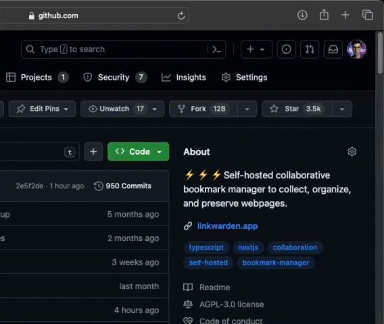384x324 pixels.
Task: Reload the github.com page
Action: click(181, 16)
